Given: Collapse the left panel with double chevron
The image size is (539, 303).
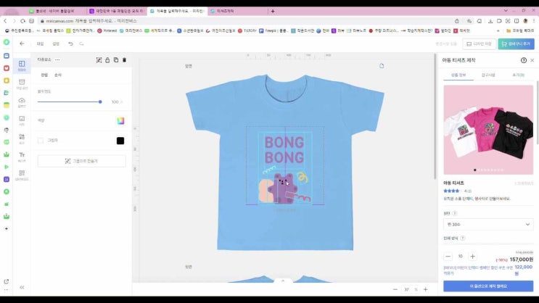Looking at the screenshot, I should pos(22,287).
